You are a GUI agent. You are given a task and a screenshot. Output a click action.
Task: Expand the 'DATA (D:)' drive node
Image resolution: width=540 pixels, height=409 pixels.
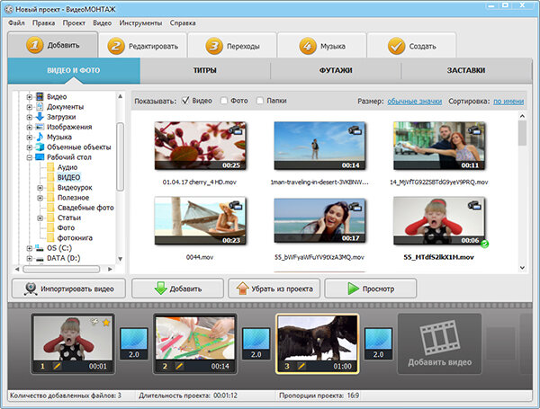tap(30, 258)
